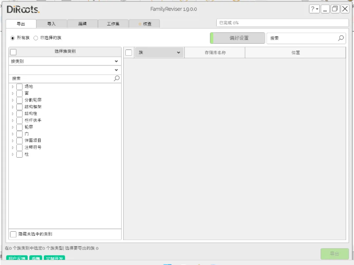The image size is (354, 265).
Task: Check the 注释符号 category checkbox
Action: (x=19, y=147)
